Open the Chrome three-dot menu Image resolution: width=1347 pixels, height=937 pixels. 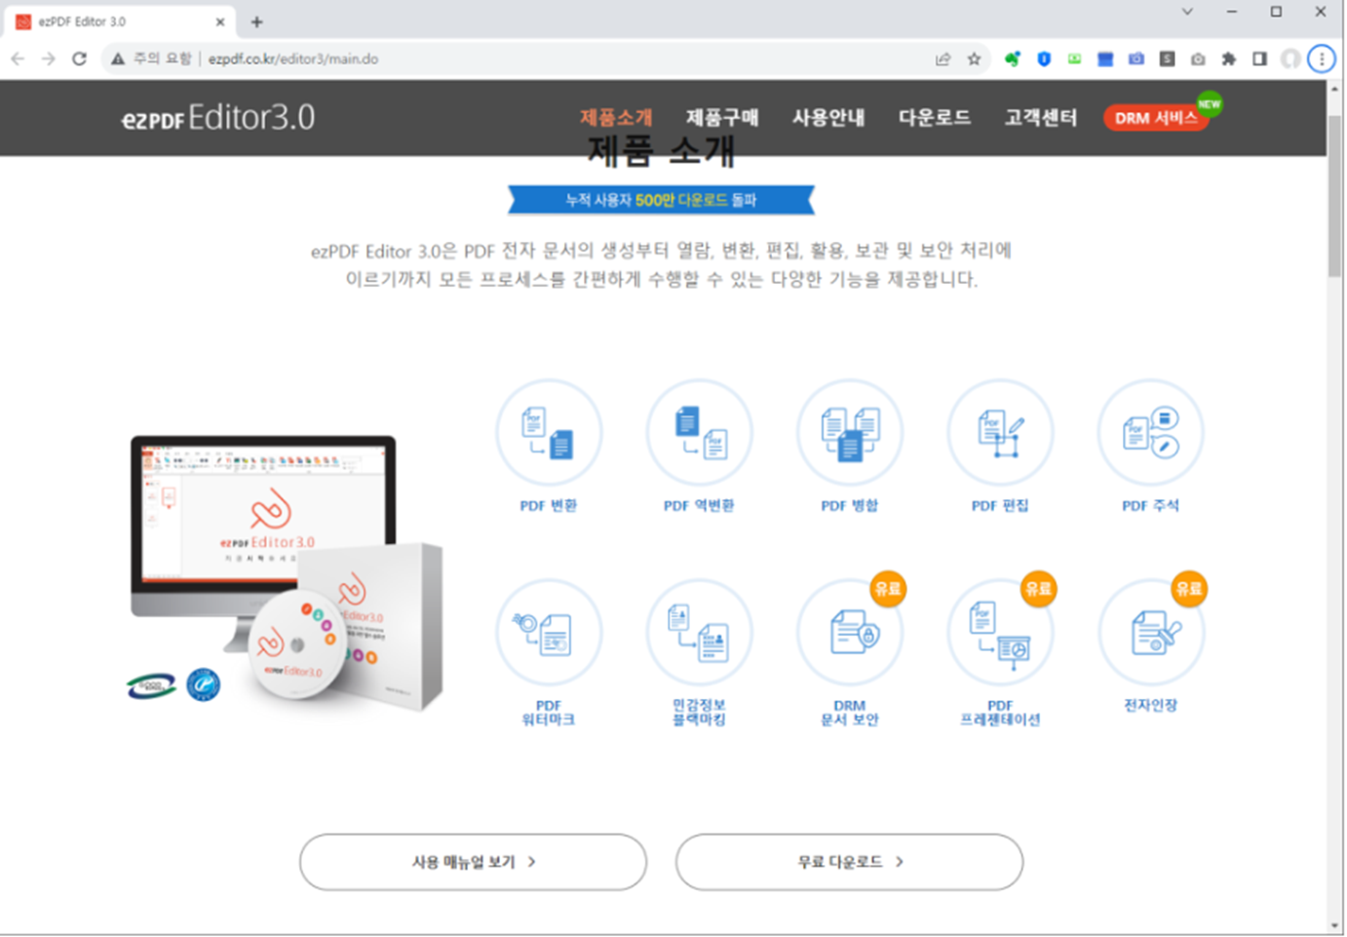[1322, 59]
